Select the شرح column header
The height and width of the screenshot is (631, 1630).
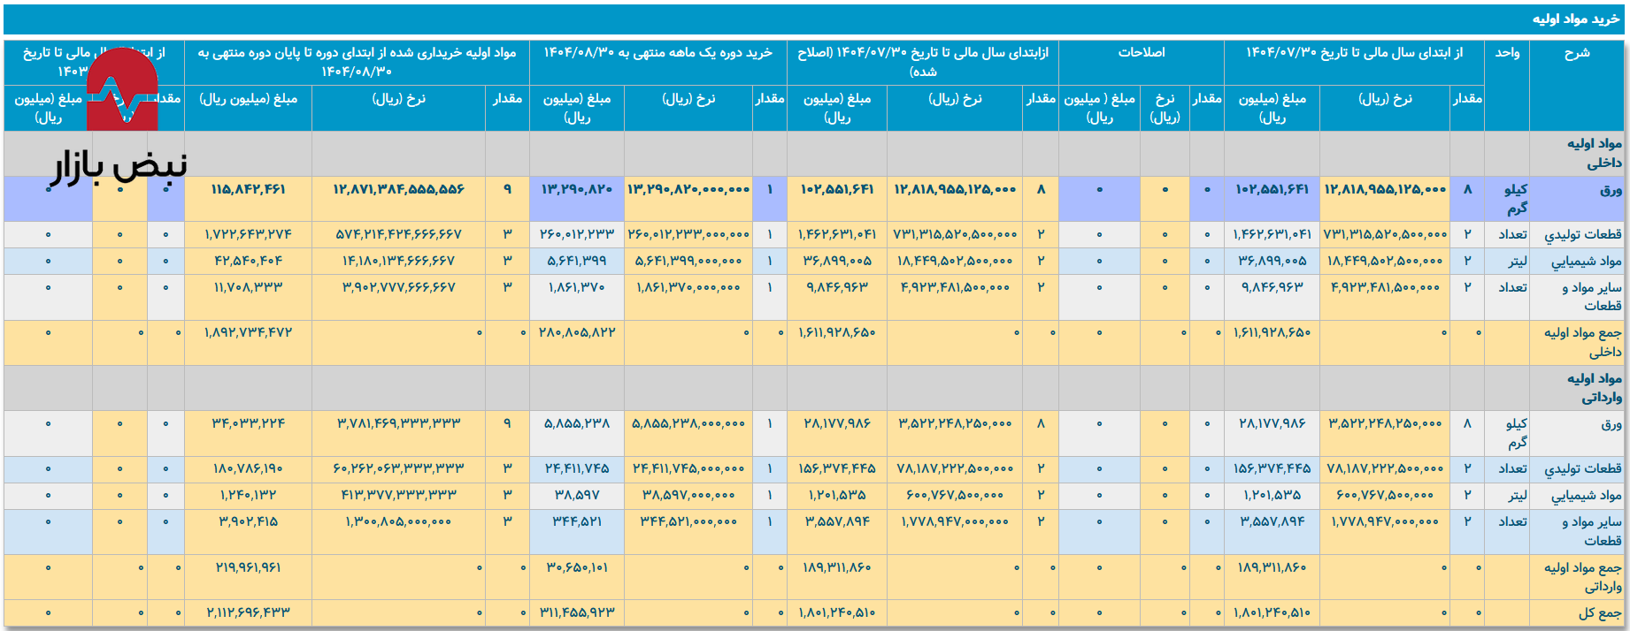pyautogui.click(x=1576, y=53)
